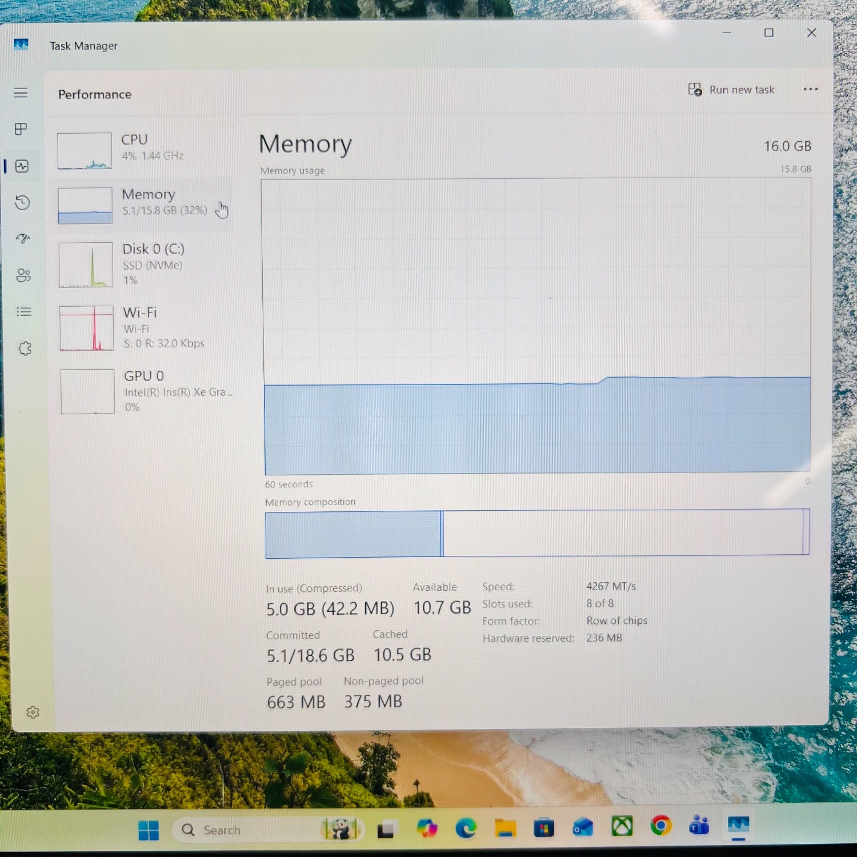Open the Details list sidebar icon
Screen dimensions: 857x857
click(x=24, y=312)
